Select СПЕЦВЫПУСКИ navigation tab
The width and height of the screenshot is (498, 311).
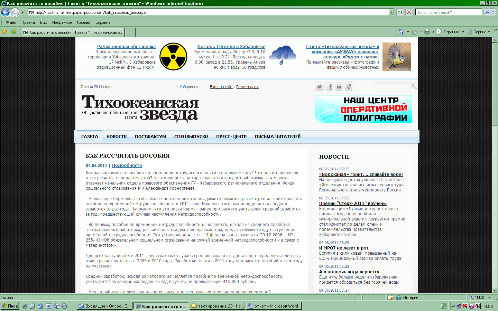191,137
